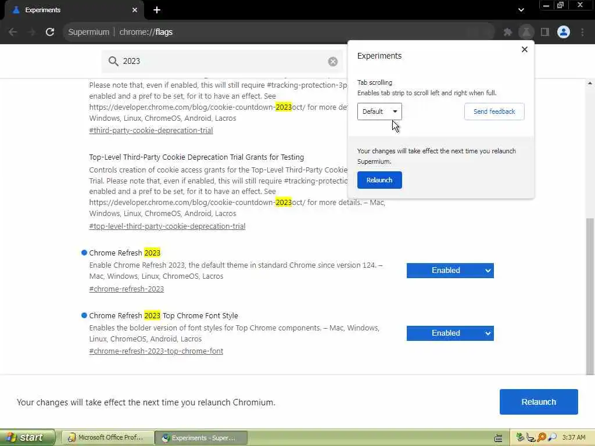This screenshot has width=595, height=446.
Task: Open the Windows start button
Action: pyautogui.click(x=27, y=437)
